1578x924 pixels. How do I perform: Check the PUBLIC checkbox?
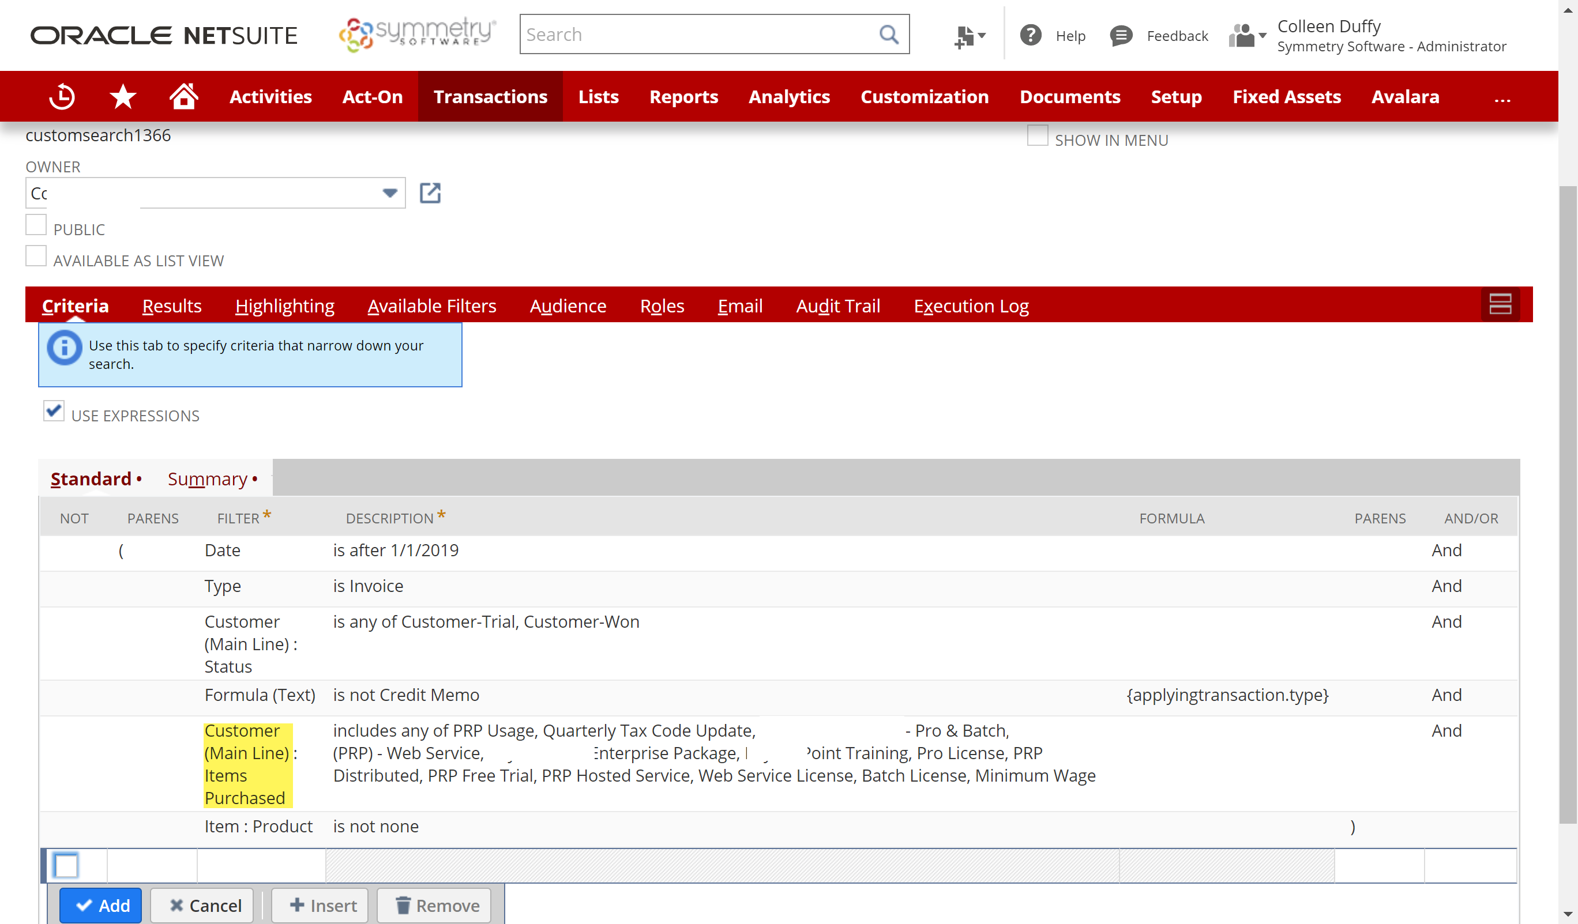[x=36, y=224]
